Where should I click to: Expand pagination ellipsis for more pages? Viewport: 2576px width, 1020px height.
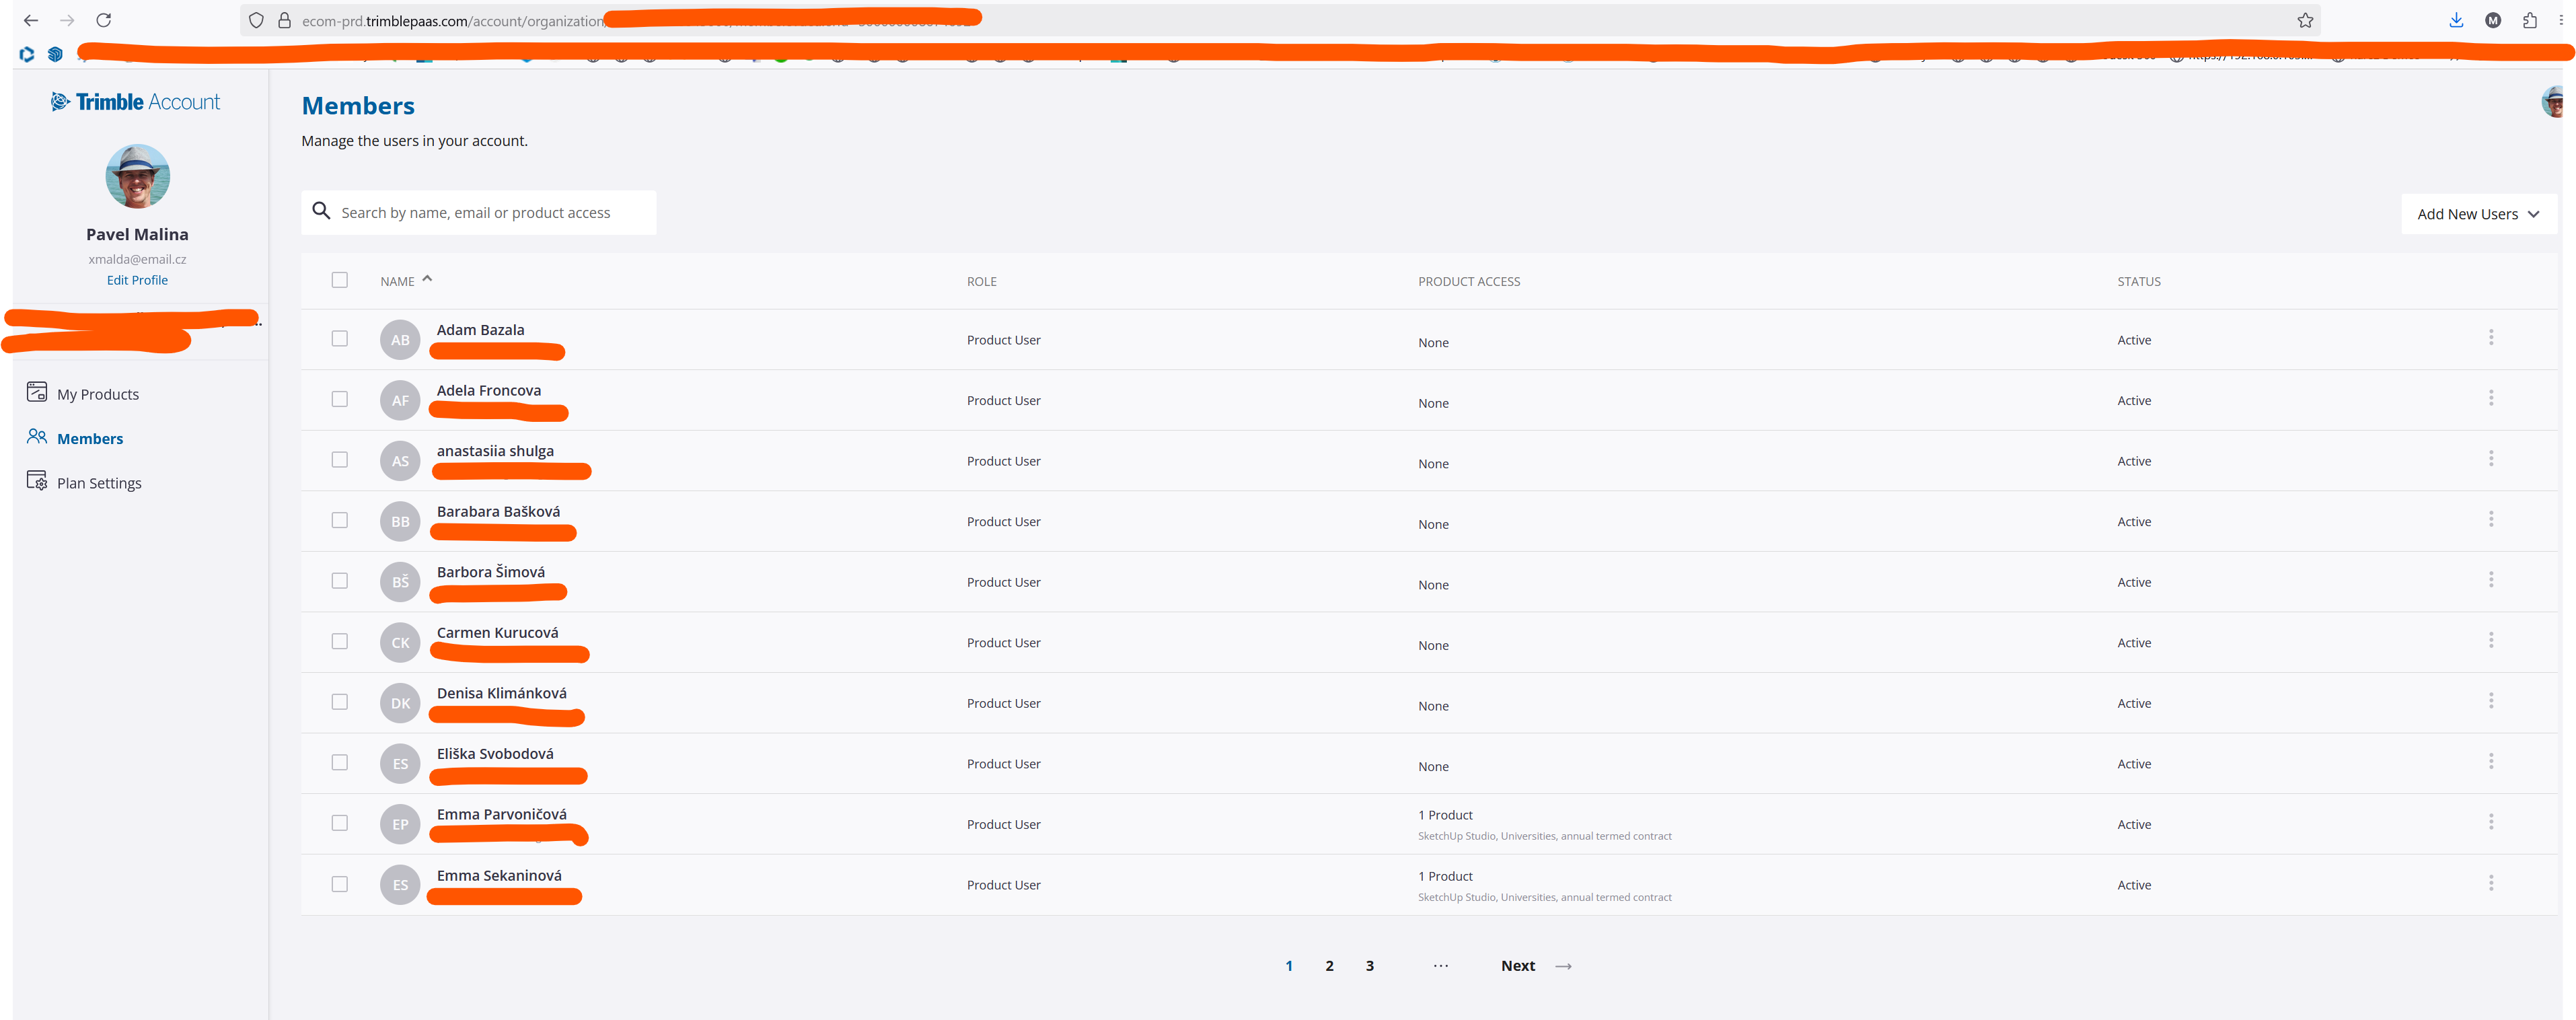(1440, 966)
